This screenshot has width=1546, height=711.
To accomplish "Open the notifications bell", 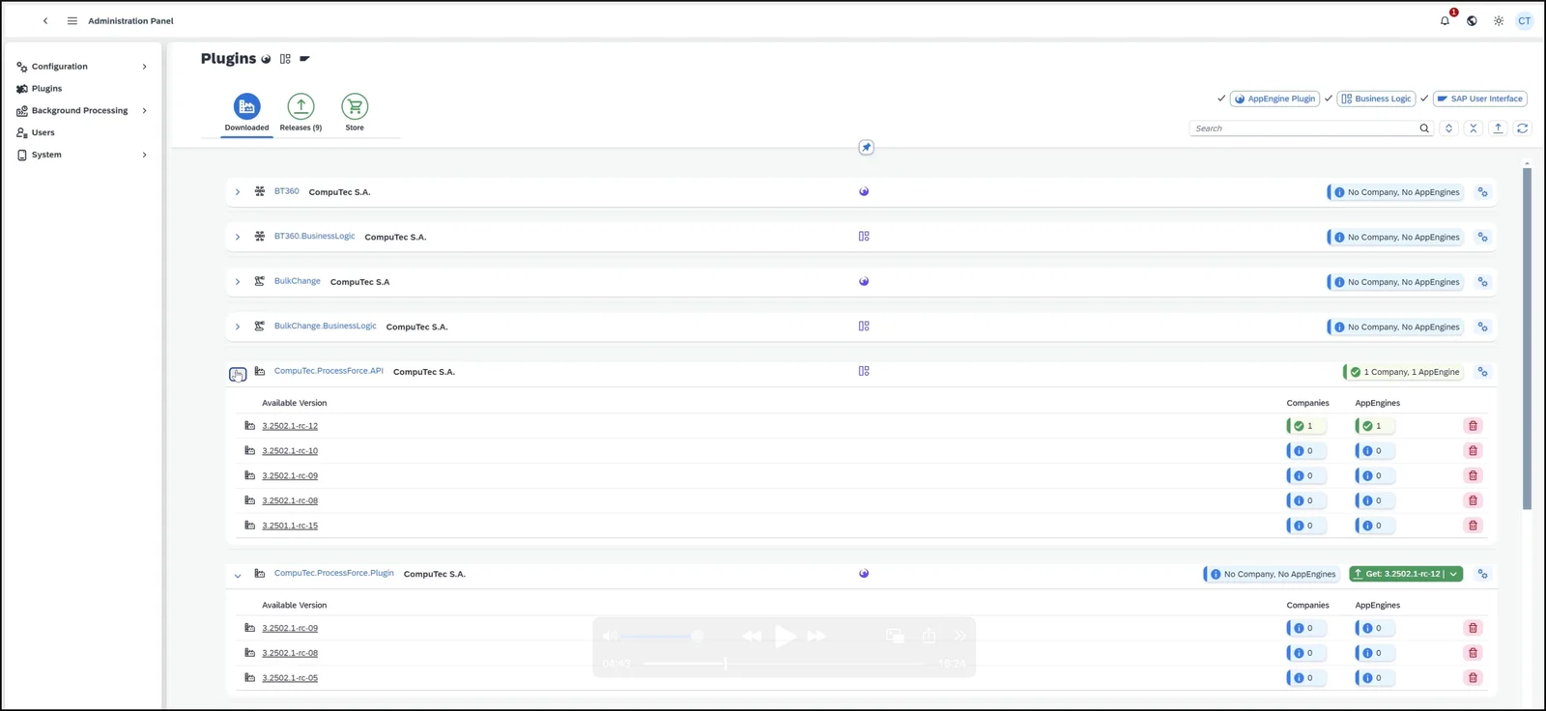I will 1445,20.
